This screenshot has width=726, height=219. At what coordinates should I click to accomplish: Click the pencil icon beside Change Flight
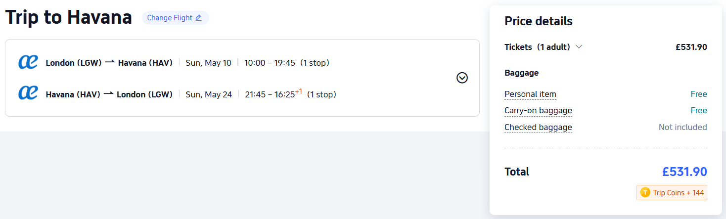point(198,18)
